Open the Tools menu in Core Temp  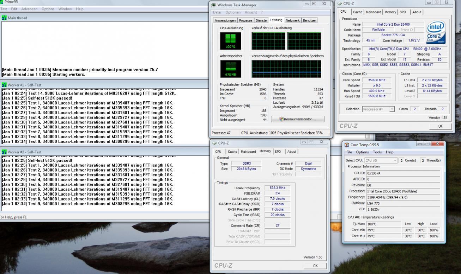point(377,152)
